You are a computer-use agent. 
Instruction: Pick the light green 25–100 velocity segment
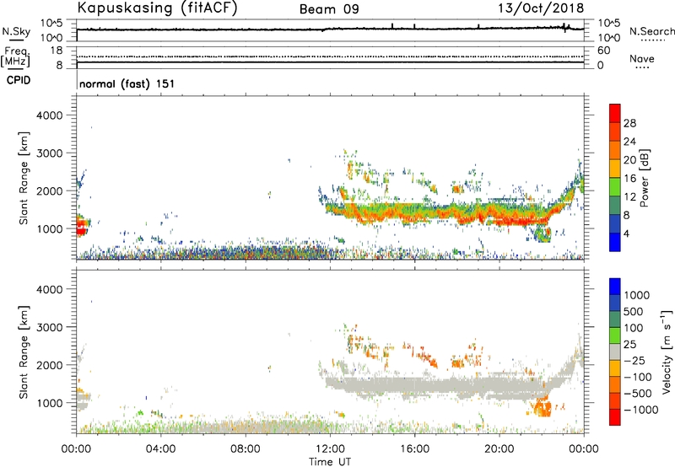615,335
